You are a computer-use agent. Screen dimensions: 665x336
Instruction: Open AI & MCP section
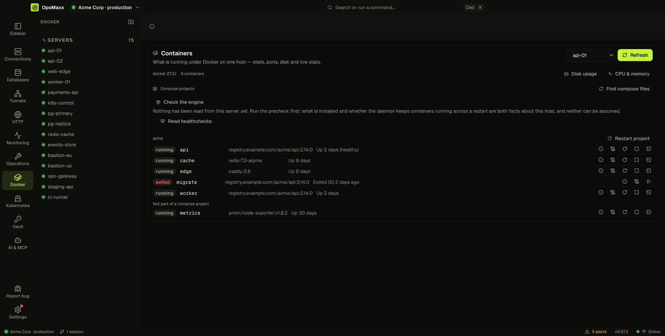pos(18,244)
